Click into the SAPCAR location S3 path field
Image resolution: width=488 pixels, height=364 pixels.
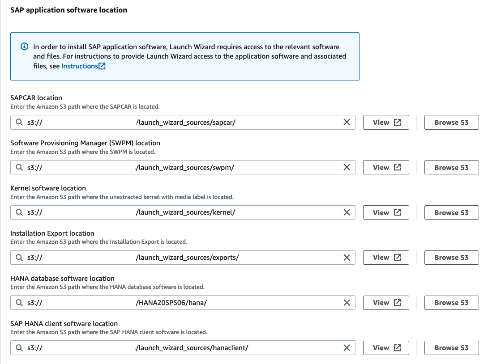[x=183, y=122]
